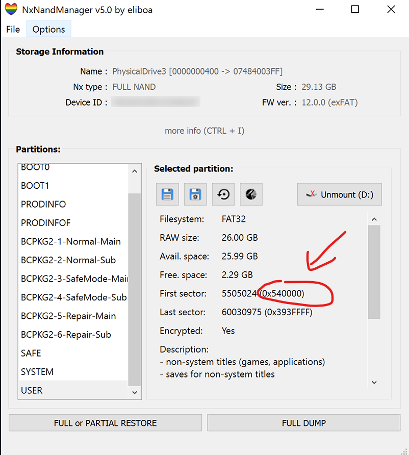Image resolution: width=409 pixels, height=455 pixels.
Task: Click the first sector value 5505024
Action: point(239,293)
